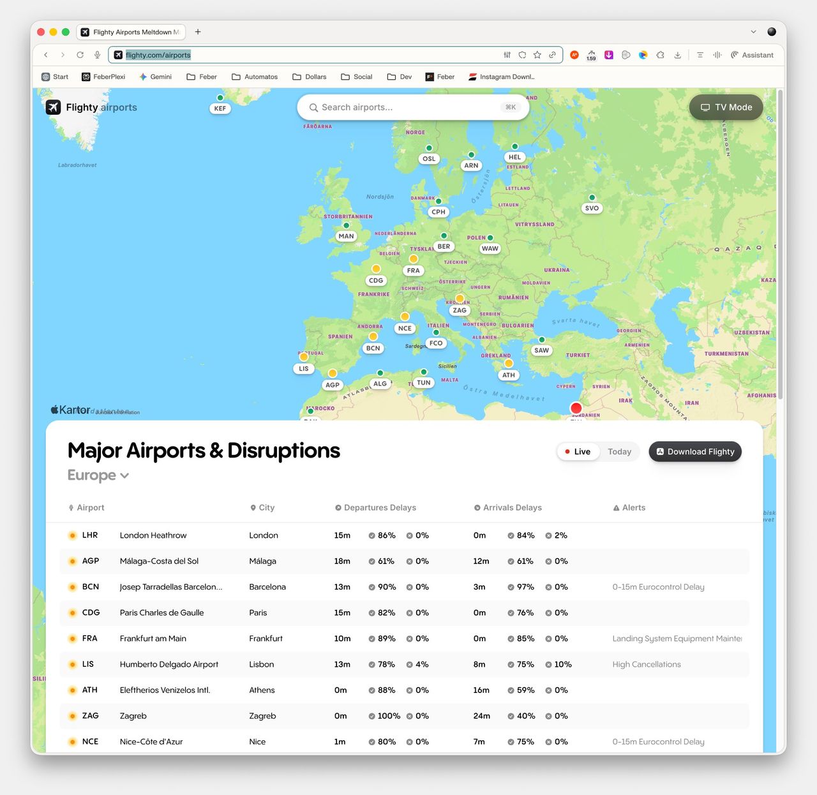Enable TV Mode
Image resolution: width=817 pixels, height=795 pixels.
click(726, 107)
